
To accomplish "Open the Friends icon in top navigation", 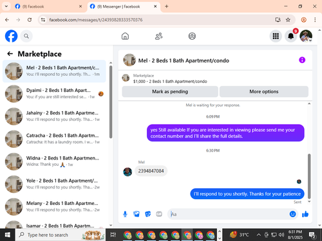I will [x=158, y=36].
